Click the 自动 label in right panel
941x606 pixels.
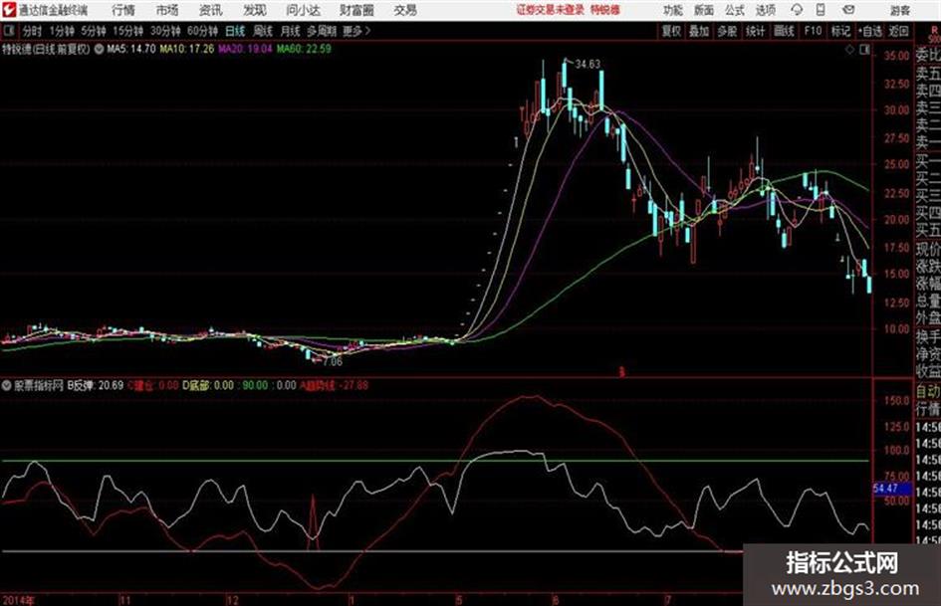tap(928, 391)
